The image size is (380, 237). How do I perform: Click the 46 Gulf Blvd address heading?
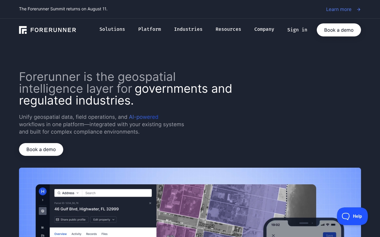point(86,209)
